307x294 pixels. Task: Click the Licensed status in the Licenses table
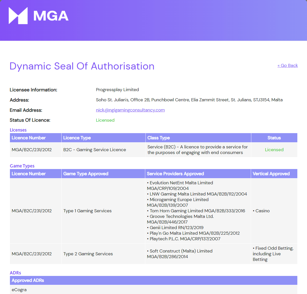tap(274, 150)
